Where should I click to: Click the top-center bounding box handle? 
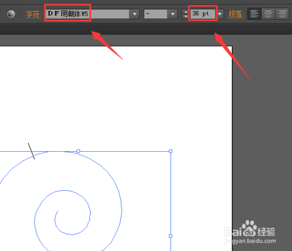click(x=78, y=151)
